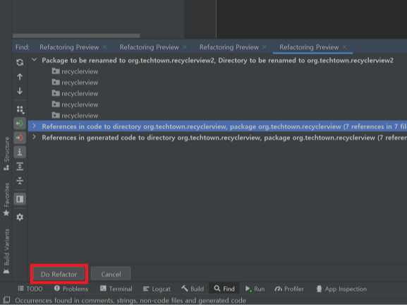This screenshot has height=305, width=407.
Task: Close the first Refactoring Preview tab
Action: pyautogui.click(x=105, y=47)
